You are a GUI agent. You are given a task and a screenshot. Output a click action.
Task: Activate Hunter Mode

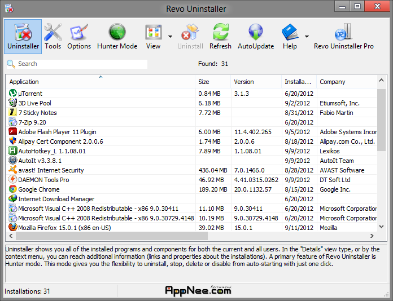tap(117, 37)
